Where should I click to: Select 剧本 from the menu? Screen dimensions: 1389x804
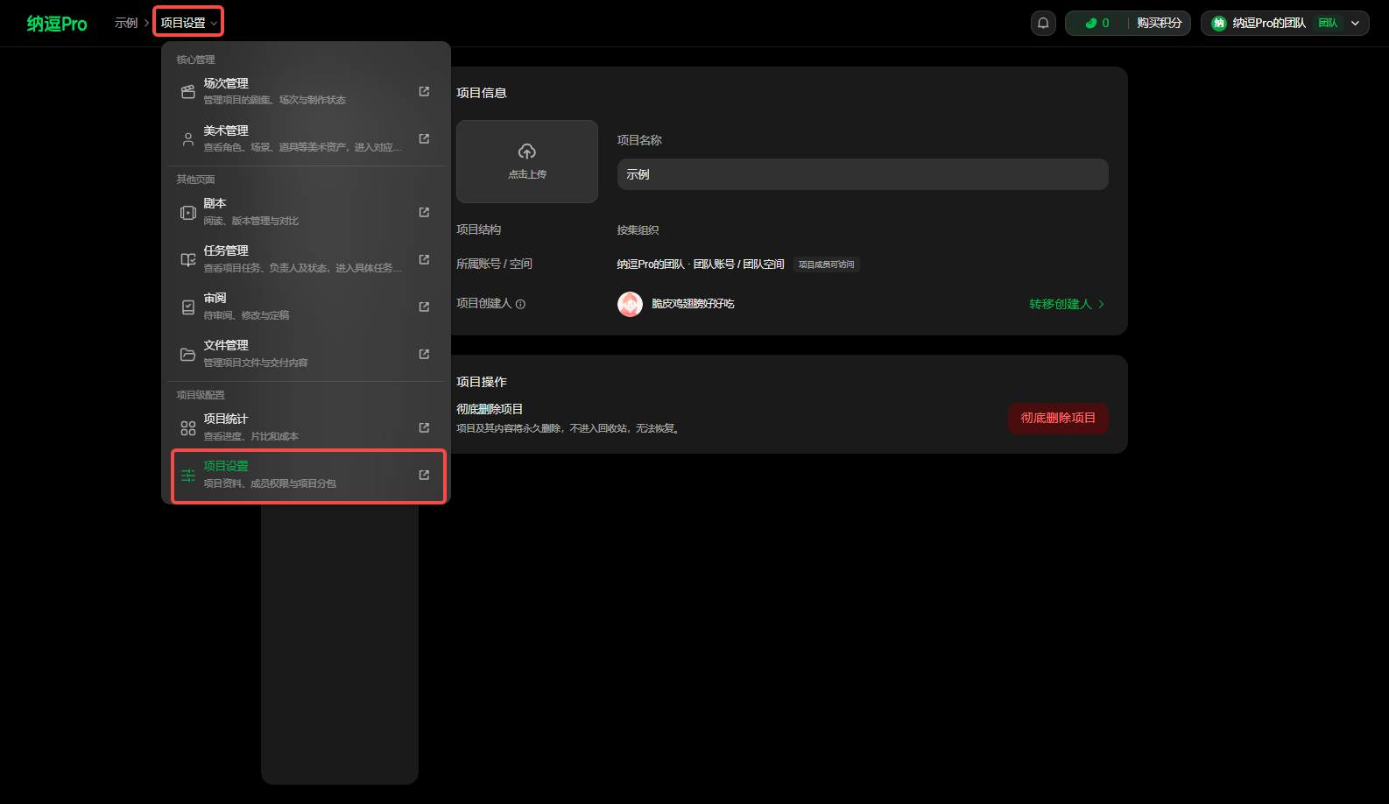(x=307, y=212)
